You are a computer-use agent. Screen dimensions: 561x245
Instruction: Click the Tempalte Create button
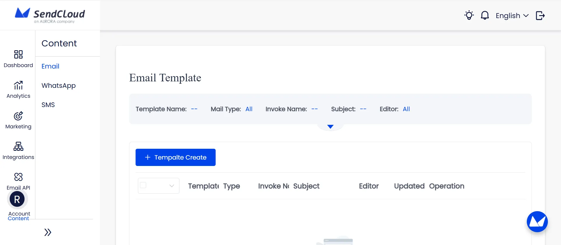coord(175,157)
